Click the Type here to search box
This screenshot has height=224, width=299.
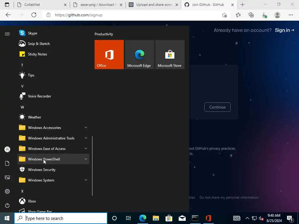61,218
